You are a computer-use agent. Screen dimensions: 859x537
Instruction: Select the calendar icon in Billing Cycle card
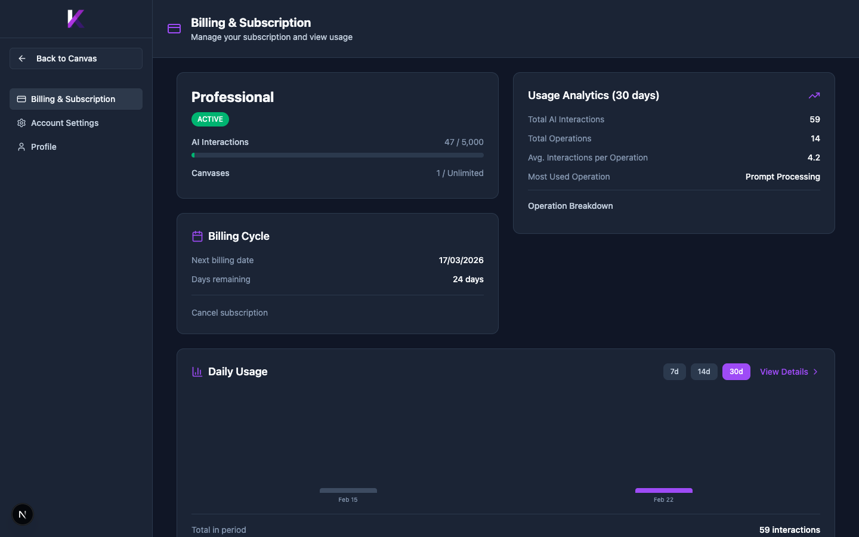coord(197,236)
